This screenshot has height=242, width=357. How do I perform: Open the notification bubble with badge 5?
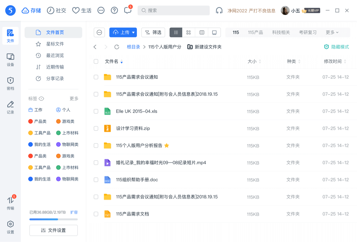click(x=127, y=10)
